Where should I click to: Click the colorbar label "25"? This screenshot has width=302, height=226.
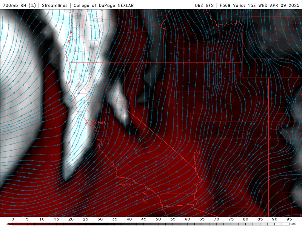point(86,219)
